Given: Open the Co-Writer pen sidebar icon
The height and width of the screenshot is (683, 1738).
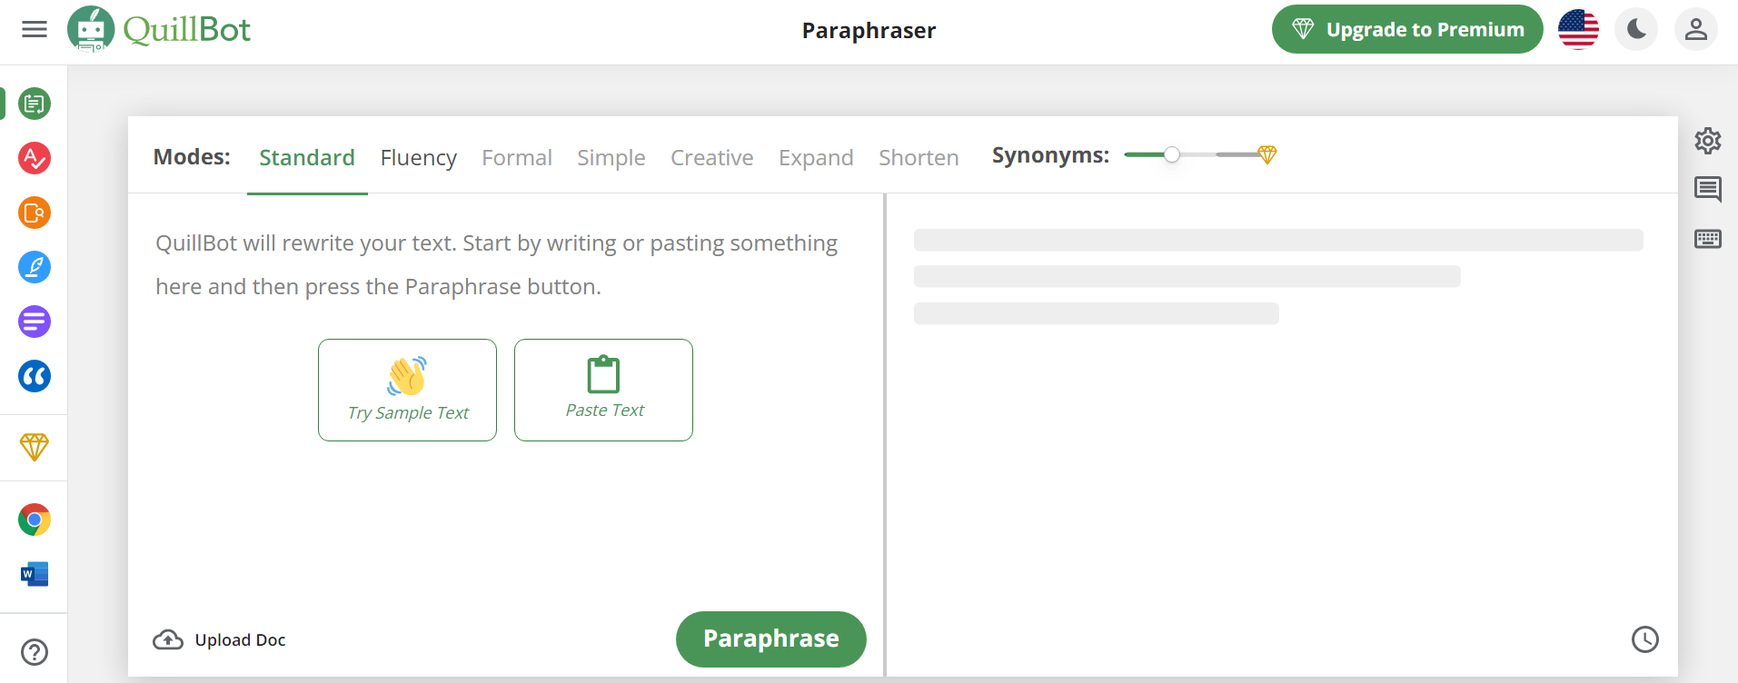Looking at the screenshot, I should point(35,267).
